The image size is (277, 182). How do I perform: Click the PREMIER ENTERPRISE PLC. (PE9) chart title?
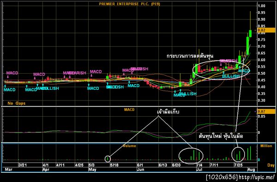click(x=129, y=4)
